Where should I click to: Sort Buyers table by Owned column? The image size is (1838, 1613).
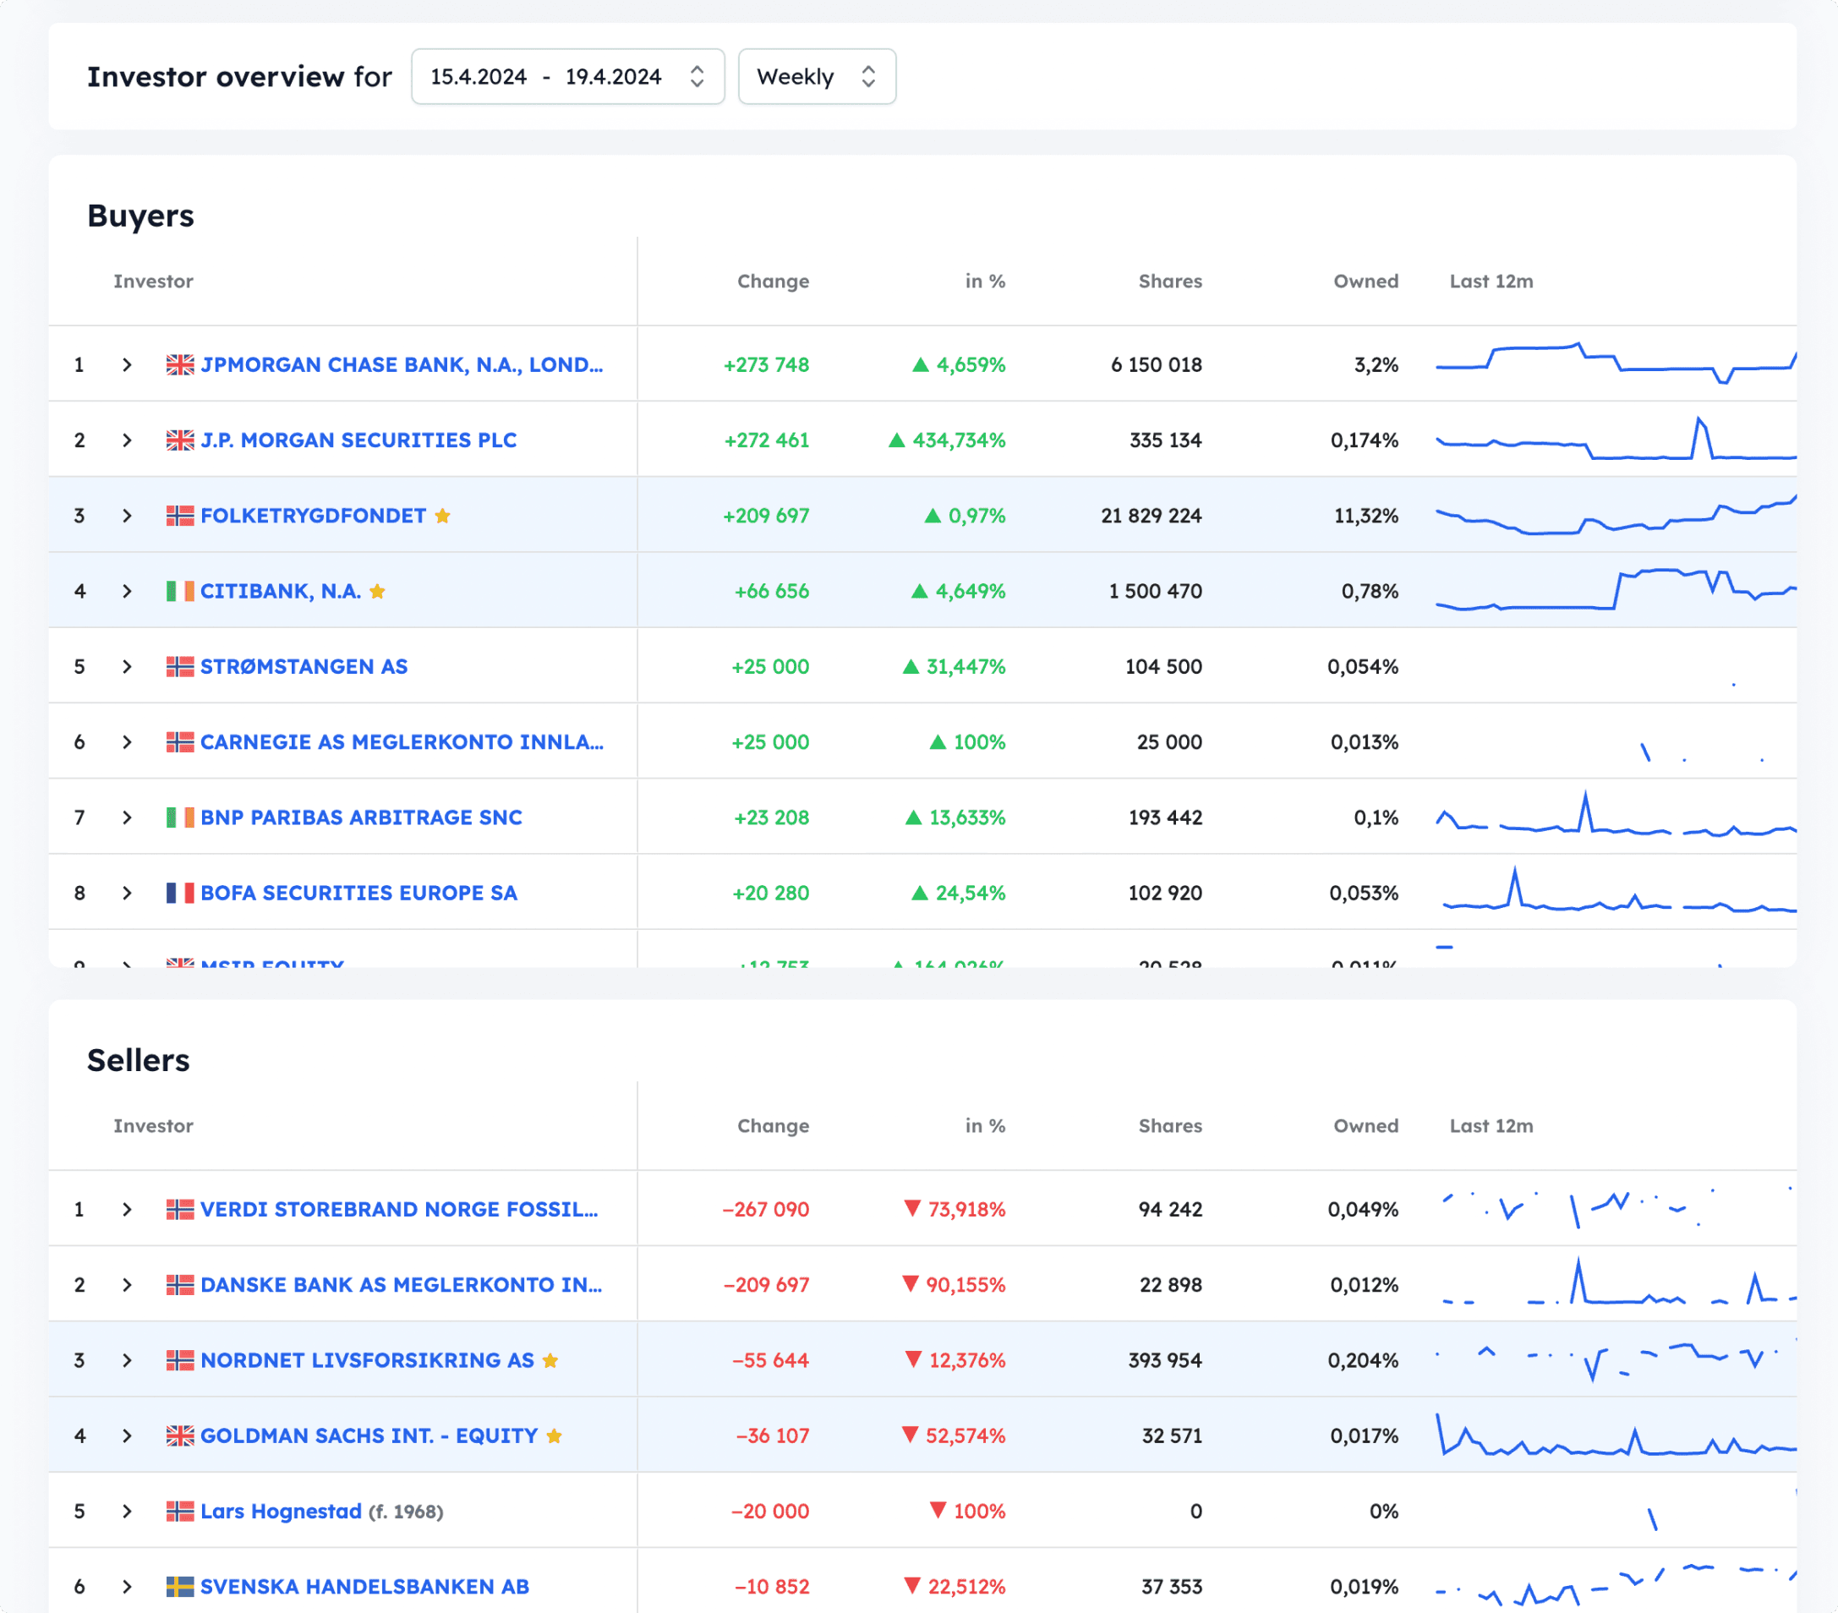pyautogui.click(x=1366, y=282)
